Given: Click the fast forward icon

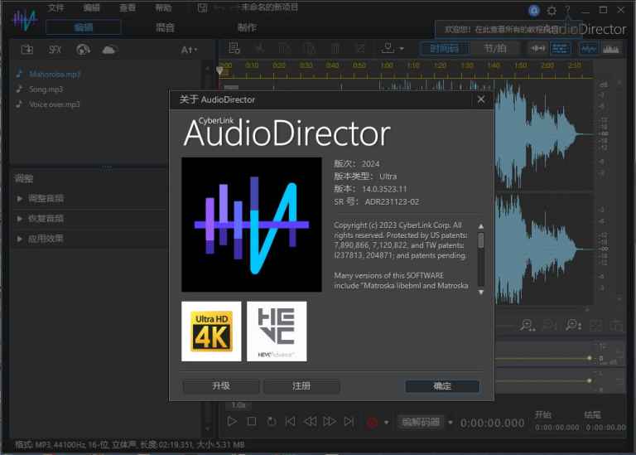Looking at the screenshot, I should coord(330,422).
